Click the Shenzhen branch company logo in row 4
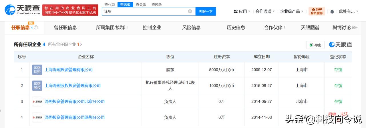This screenshot has width=366, height=128. (37, 117)
